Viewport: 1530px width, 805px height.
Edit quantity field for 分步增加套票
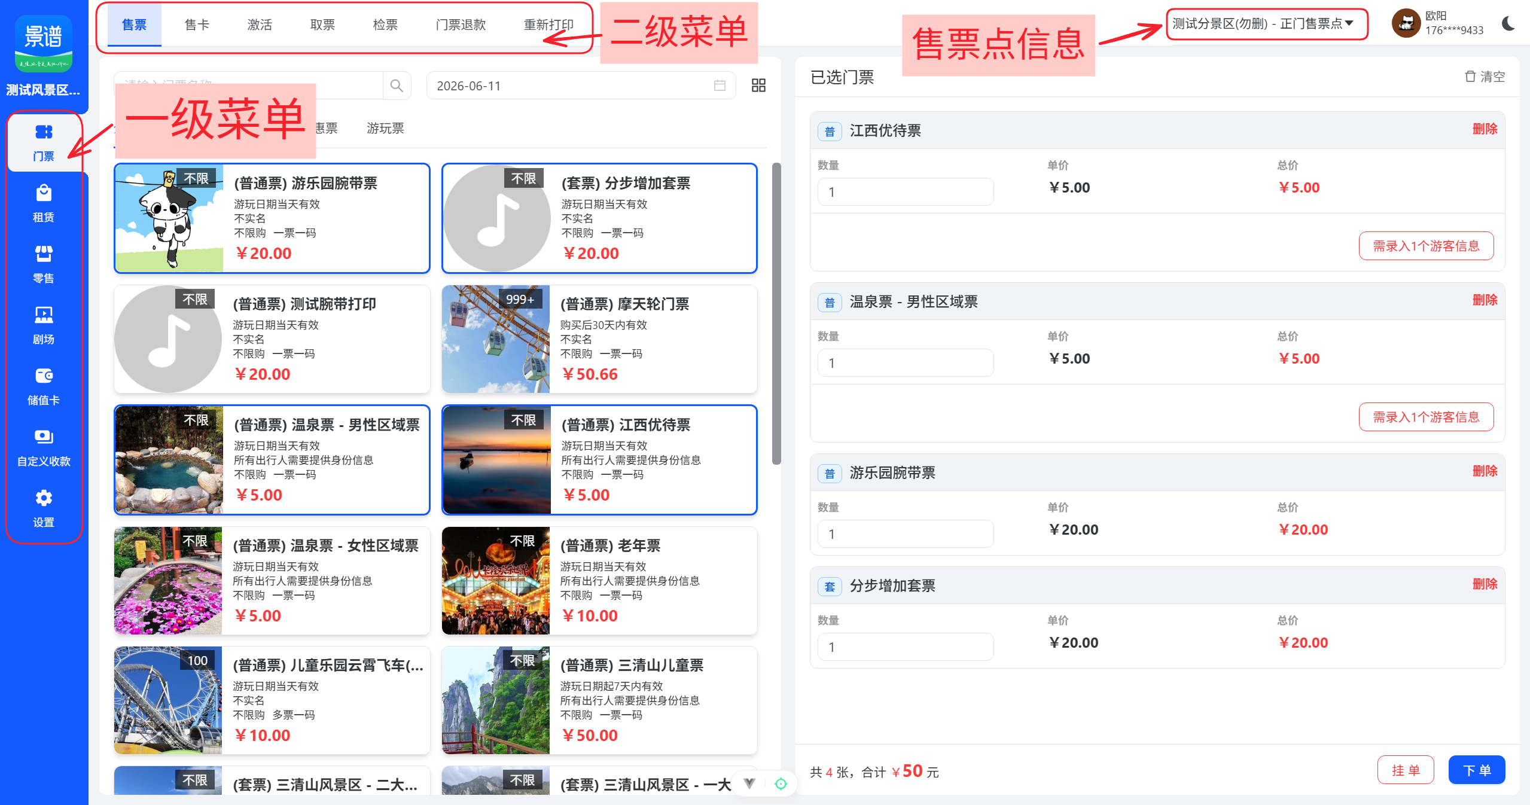(906, 647)
